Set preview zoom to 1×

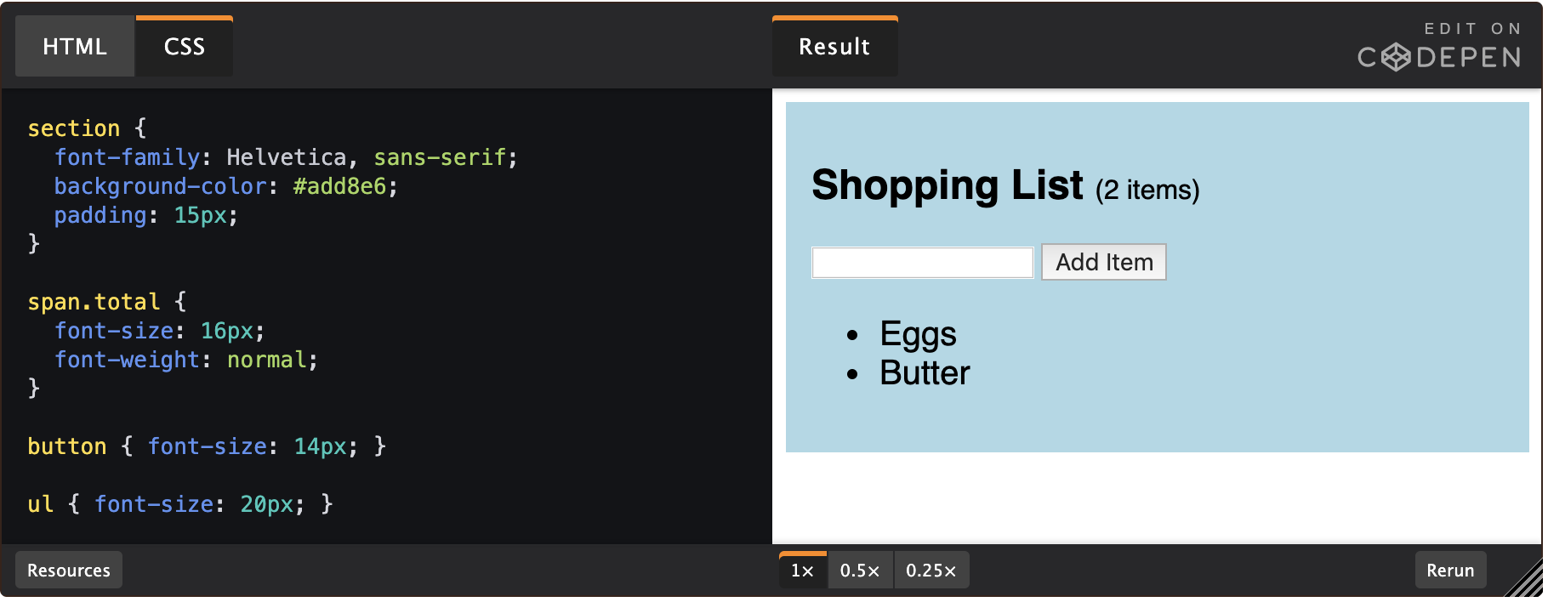click(x=802, y=571)
